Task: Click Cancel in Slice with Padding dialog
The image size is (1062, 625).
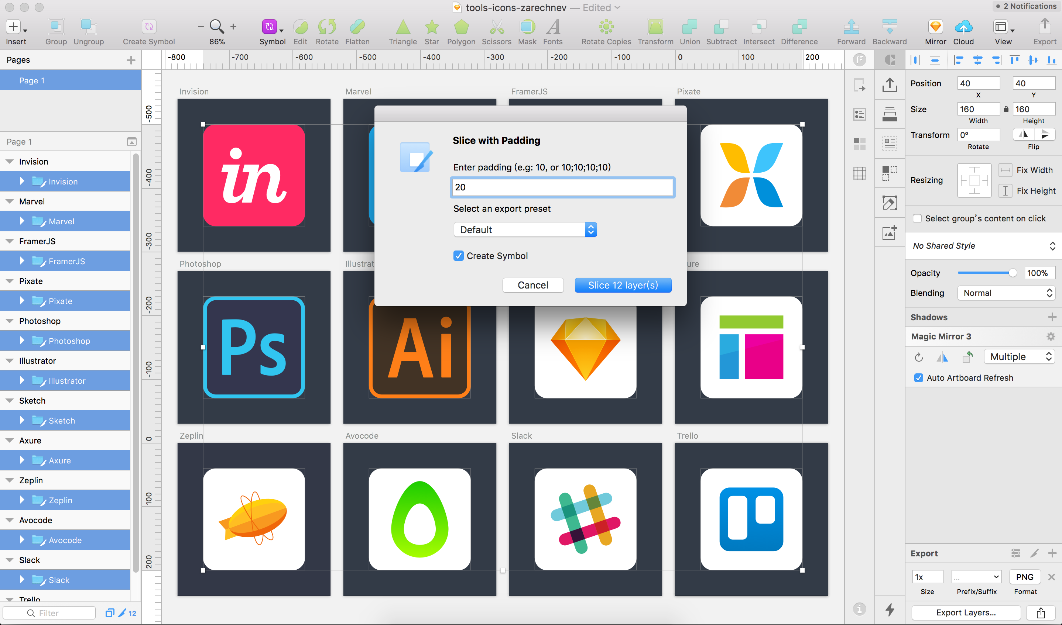Action: 533,285
